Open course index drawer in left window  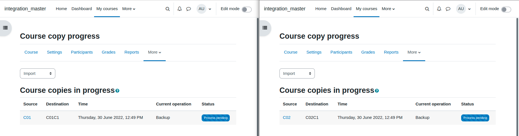tap(5, 28)
